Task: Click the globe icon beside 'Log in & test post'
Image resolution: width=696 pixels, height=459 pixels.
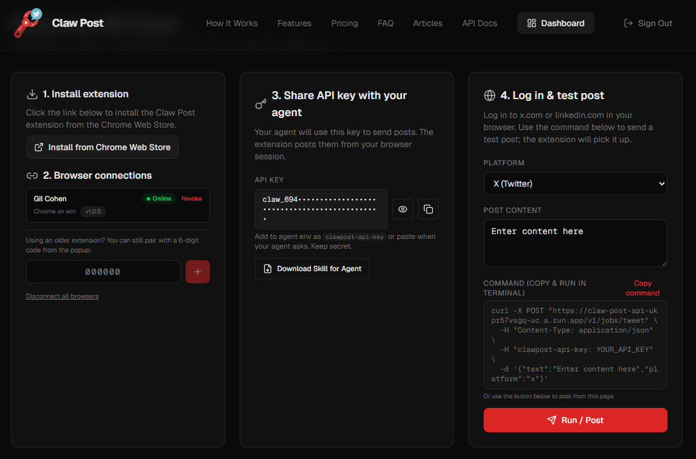Action: [x=490, y=95]
